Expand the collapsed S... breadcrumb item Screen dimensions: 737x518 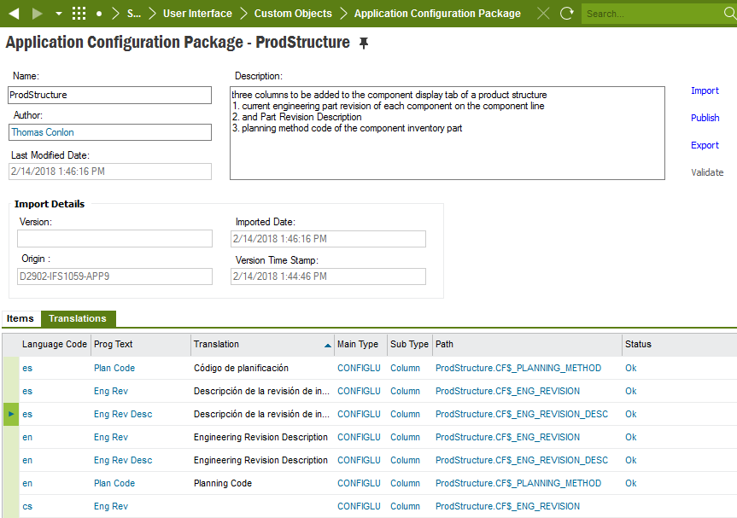(x=134, y=14)
